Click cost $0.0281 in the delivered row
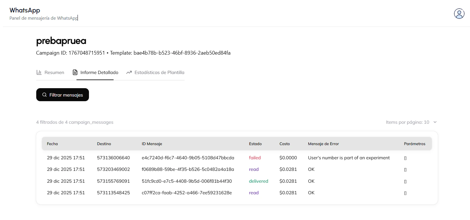 pyautogui.click(x=288, y=181)
